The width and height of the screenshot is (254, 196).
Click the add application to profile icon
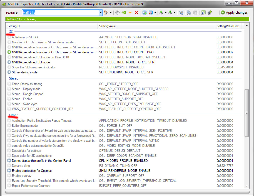145,13
